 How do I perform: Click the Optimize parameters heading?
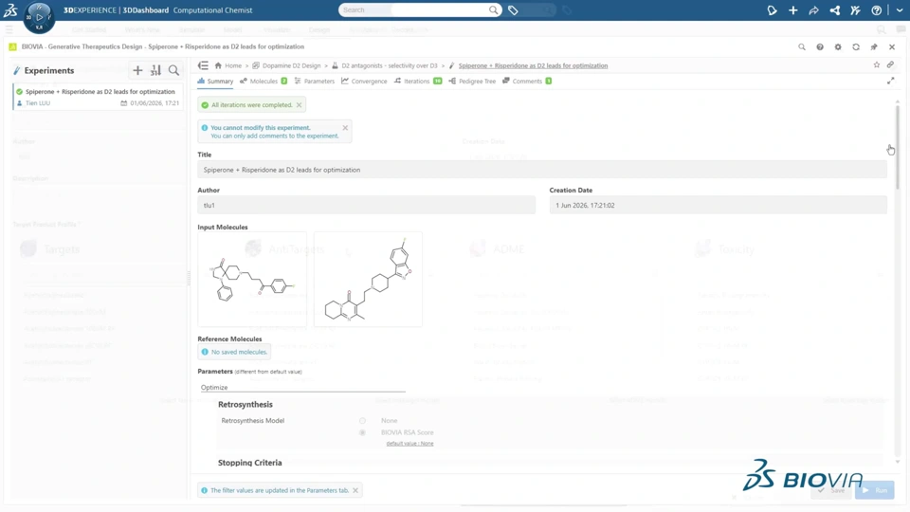pyautogui.click(x=214, y=387)
